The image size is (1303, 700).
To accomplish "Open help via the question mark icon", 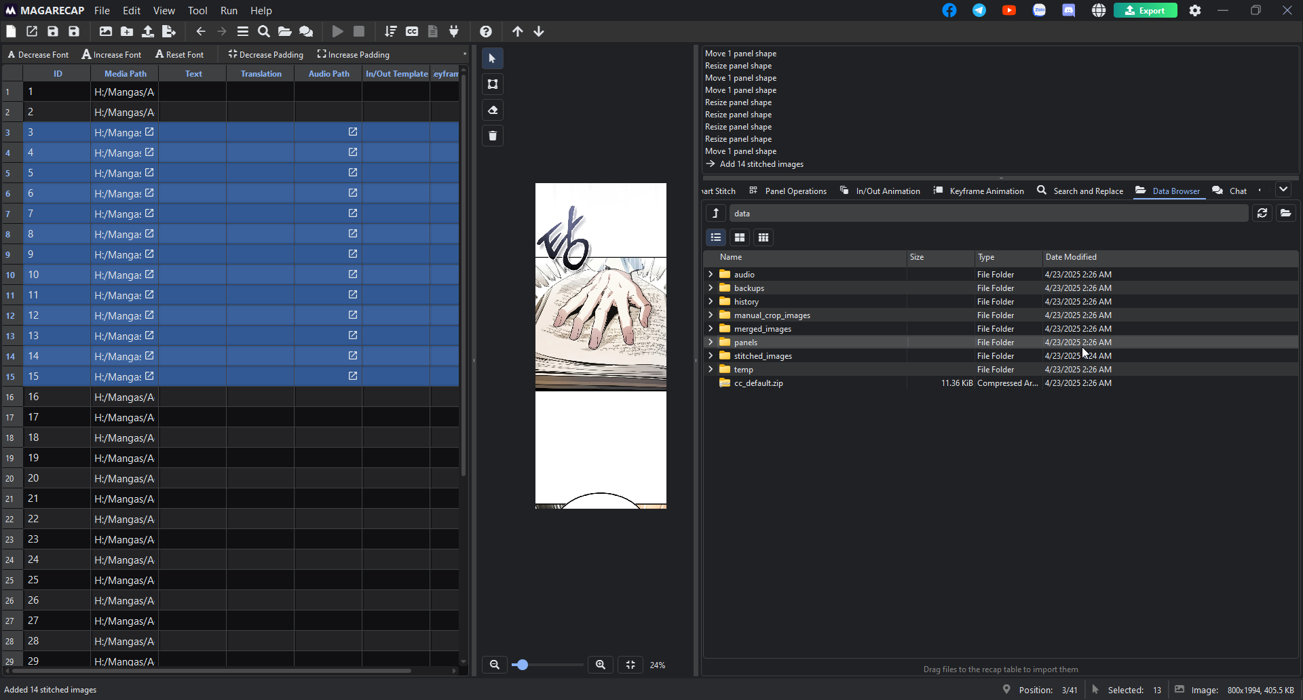I will (486, 31).
